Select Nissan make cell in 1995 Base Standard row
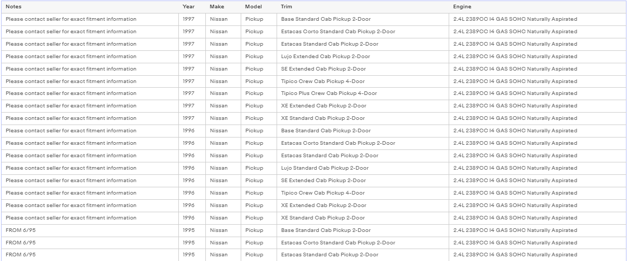 (x=224, y=230)
